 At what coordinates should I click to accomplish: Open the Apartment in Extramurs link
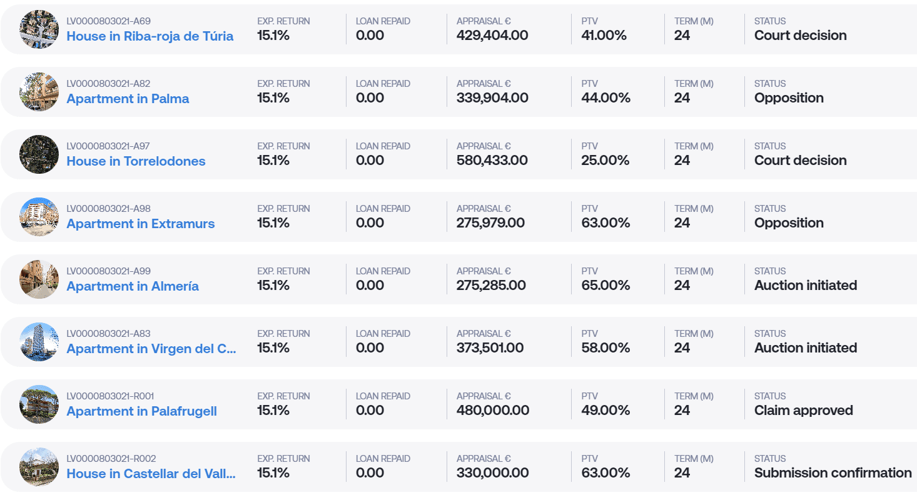pyautogui.click(x=141, y=224)
